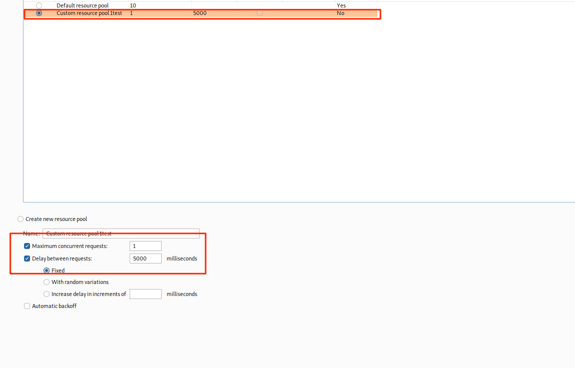The width and height of the screenshot is (575, 368).
Task: Click the checkbox in the Custom resource pool row
Action: [259, 13]
